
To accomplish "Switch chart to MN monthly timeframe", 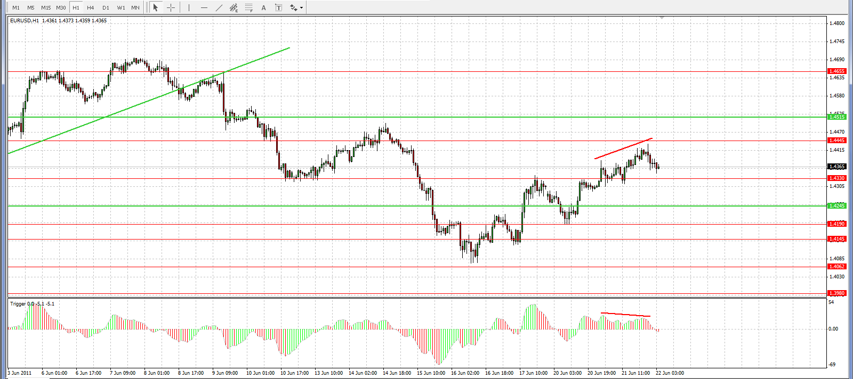I will [x=135, y=7].
